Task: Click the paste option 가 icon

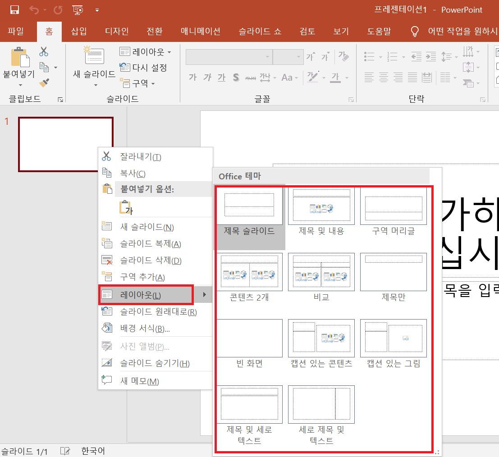Action: coord(126,207)
